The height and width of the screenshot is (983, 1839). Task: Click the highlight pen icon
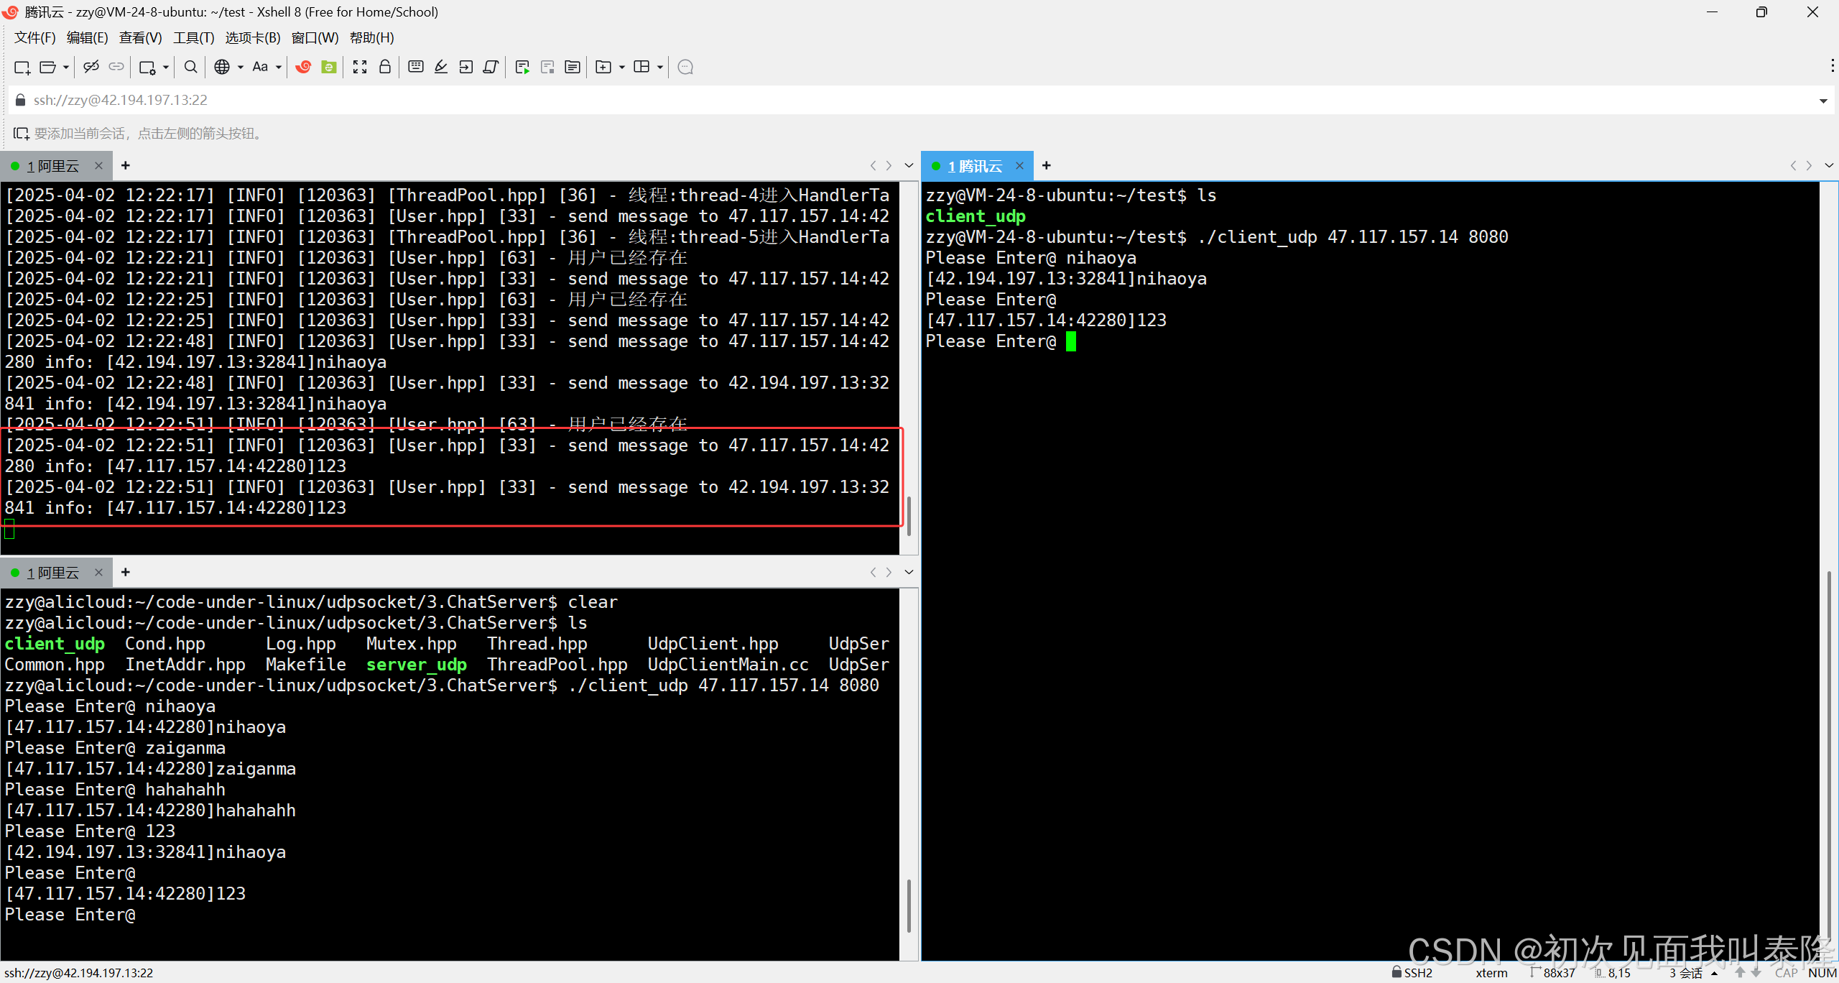pyautogui.click(x=441, y=67)
